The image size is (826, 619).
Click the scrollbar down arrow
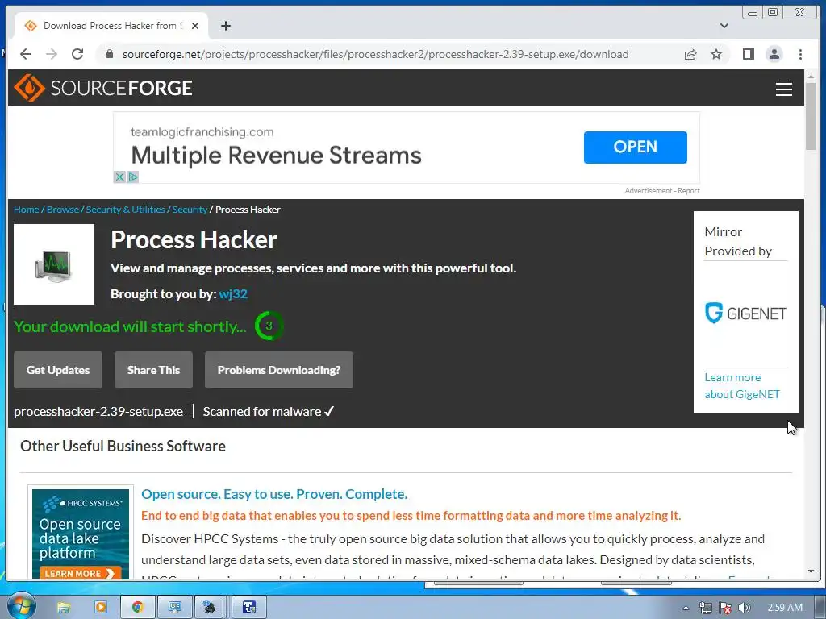click(811, 571)
